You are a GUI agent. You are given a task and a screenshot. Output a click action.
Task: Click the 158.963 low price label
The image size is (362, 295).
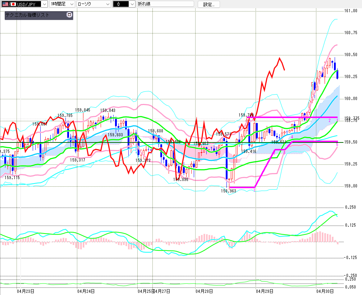[x=228, y=191]
